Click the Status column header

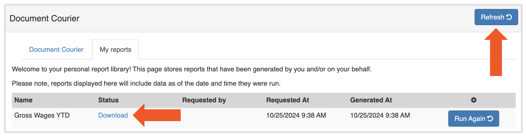[x=108, y=100]
